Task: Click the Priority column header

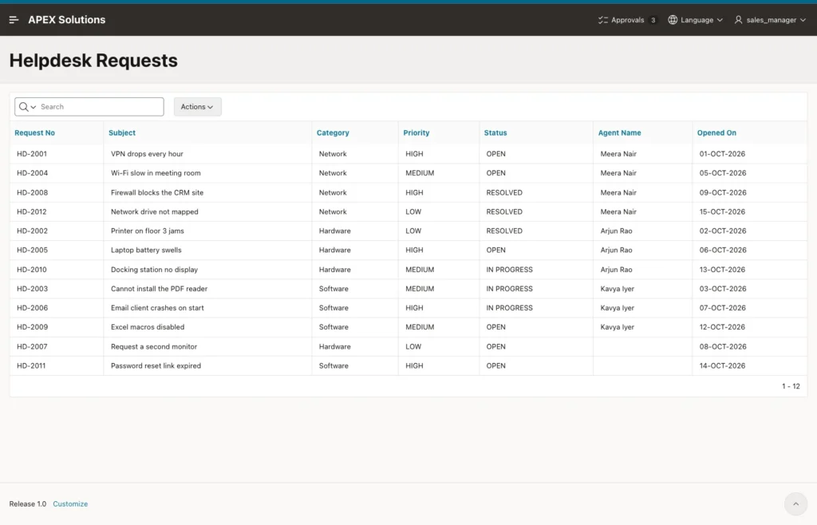Action: tap(416, 132)
